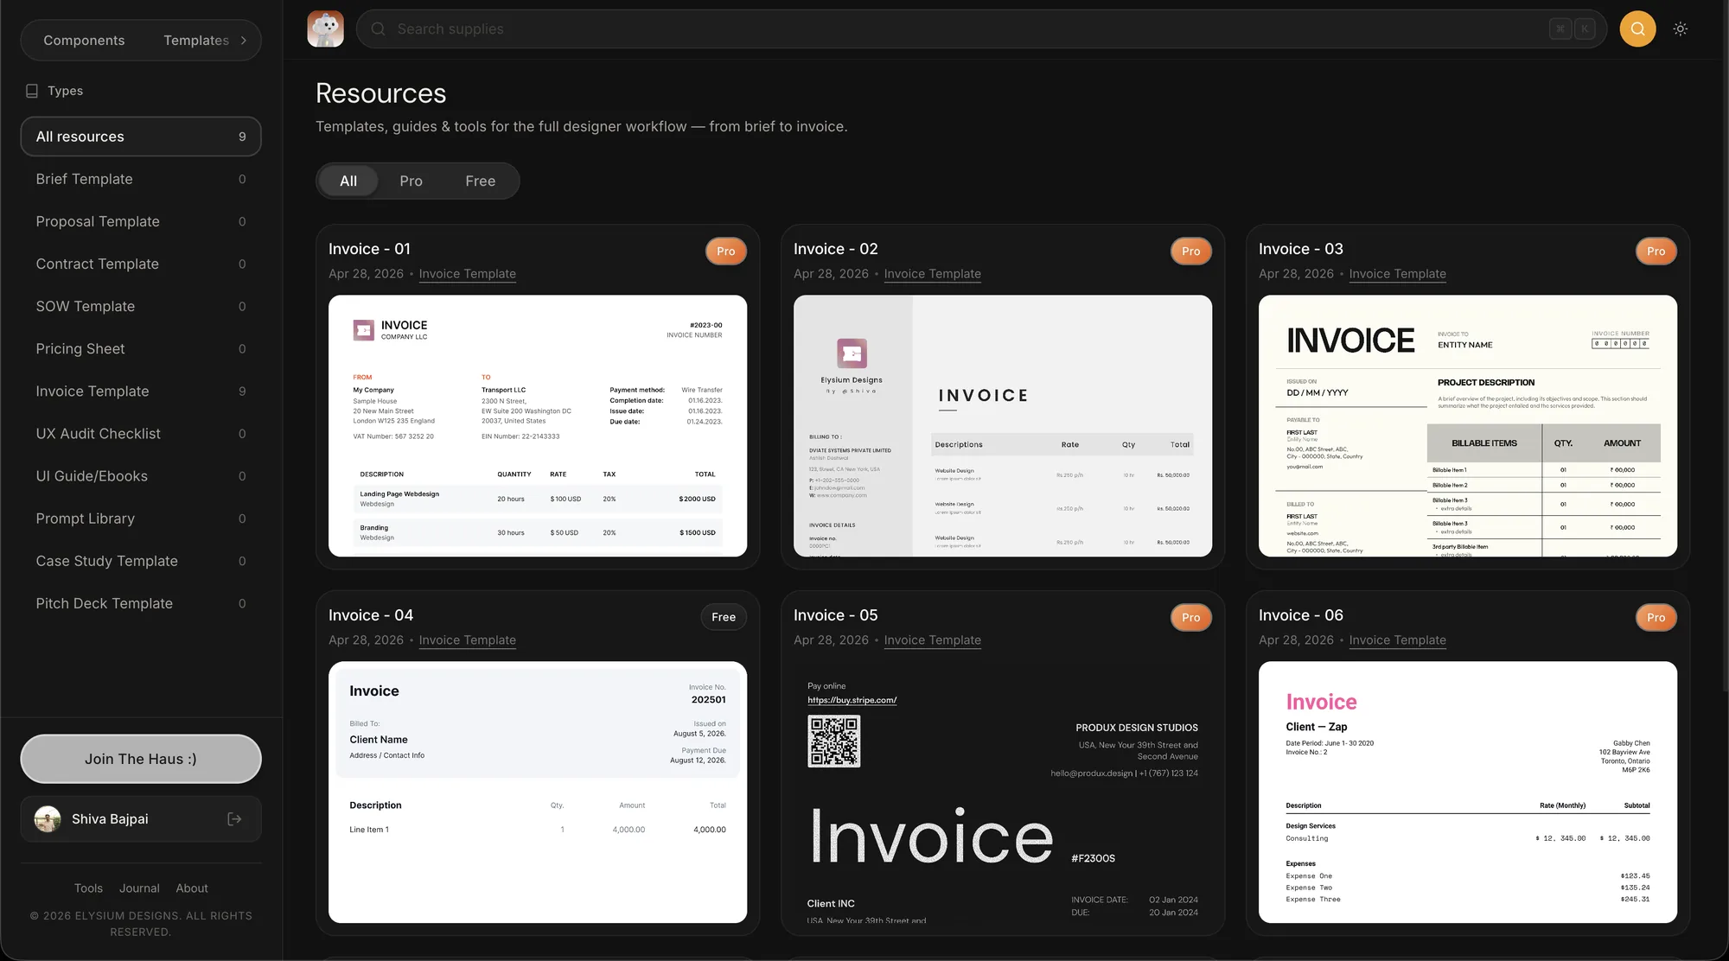Click Invoice Template link under Invoice - 05
Screen dimensions: 1729x961
tap(932, 640)
